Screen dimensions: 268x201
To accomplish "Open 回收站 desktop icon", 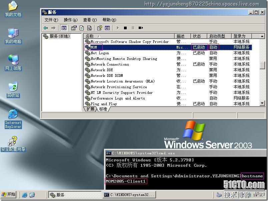I will 13,90.
